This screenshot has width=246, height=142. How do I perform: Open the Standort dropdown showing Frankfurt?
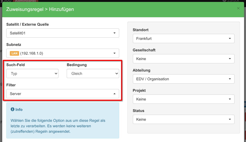[184, 39]
